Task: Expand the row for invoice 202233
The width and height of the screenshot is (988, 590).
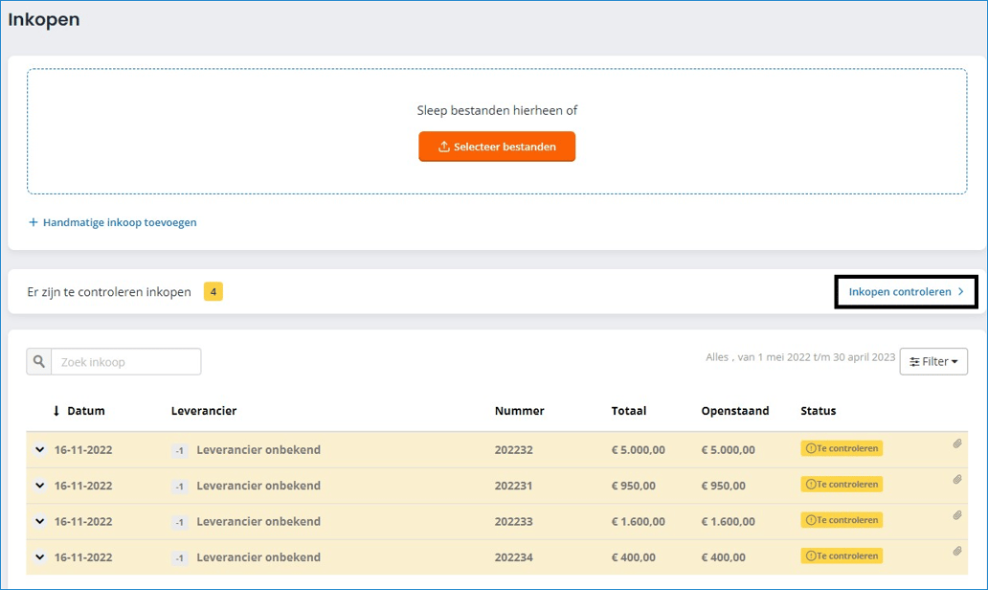Action: pyautogui.click(x=40, y=521)
